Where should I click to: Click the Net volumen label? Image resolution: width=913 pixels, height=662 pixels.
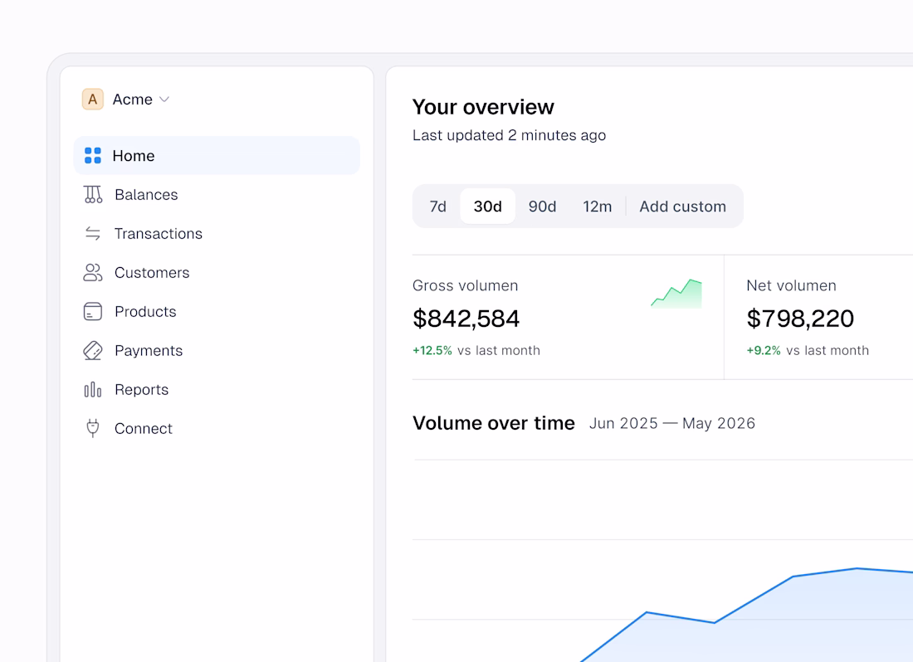tap(791, 285)
